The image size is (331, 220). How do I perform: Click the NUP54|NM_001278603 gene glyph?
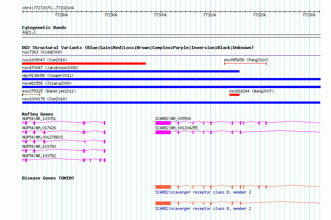point(64,141)
